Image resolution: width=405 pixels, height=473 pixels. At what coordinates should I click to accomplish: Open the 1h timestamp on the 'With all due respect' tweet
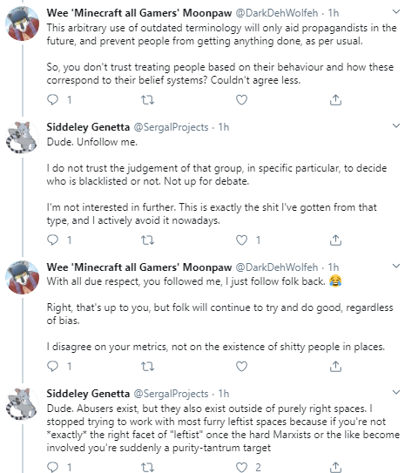334,267
